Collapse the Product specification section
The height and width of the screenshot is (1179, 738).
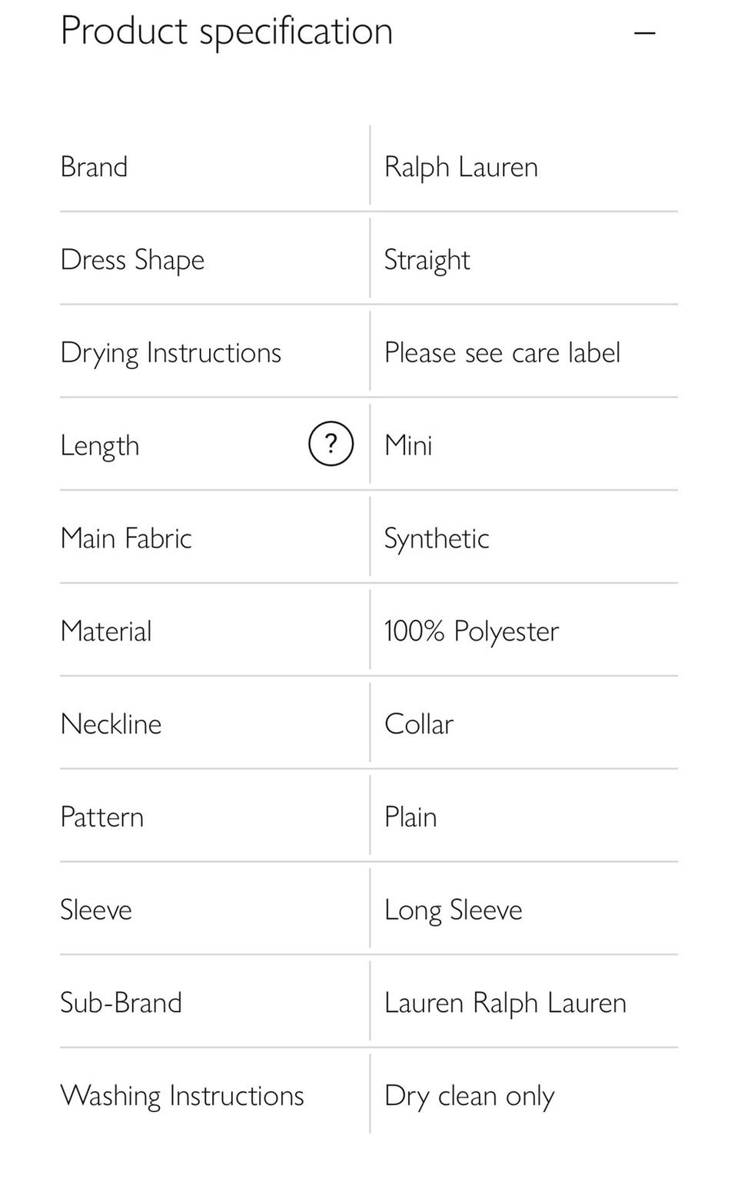(x=644, y=33)
